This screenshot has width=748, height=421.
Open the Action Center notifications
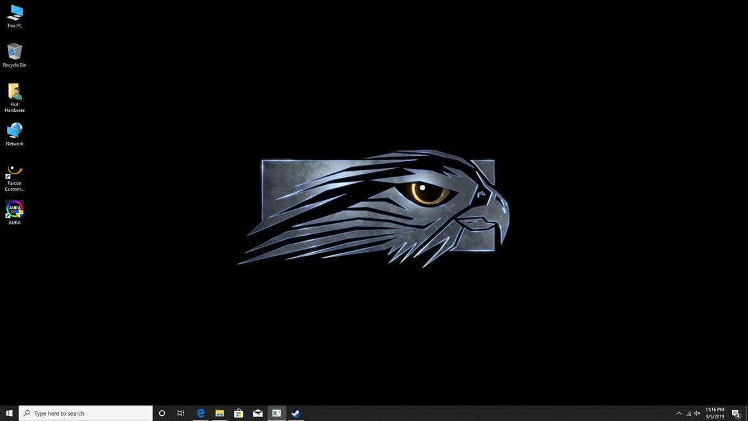pyautogui.click(x=736, y=413)
